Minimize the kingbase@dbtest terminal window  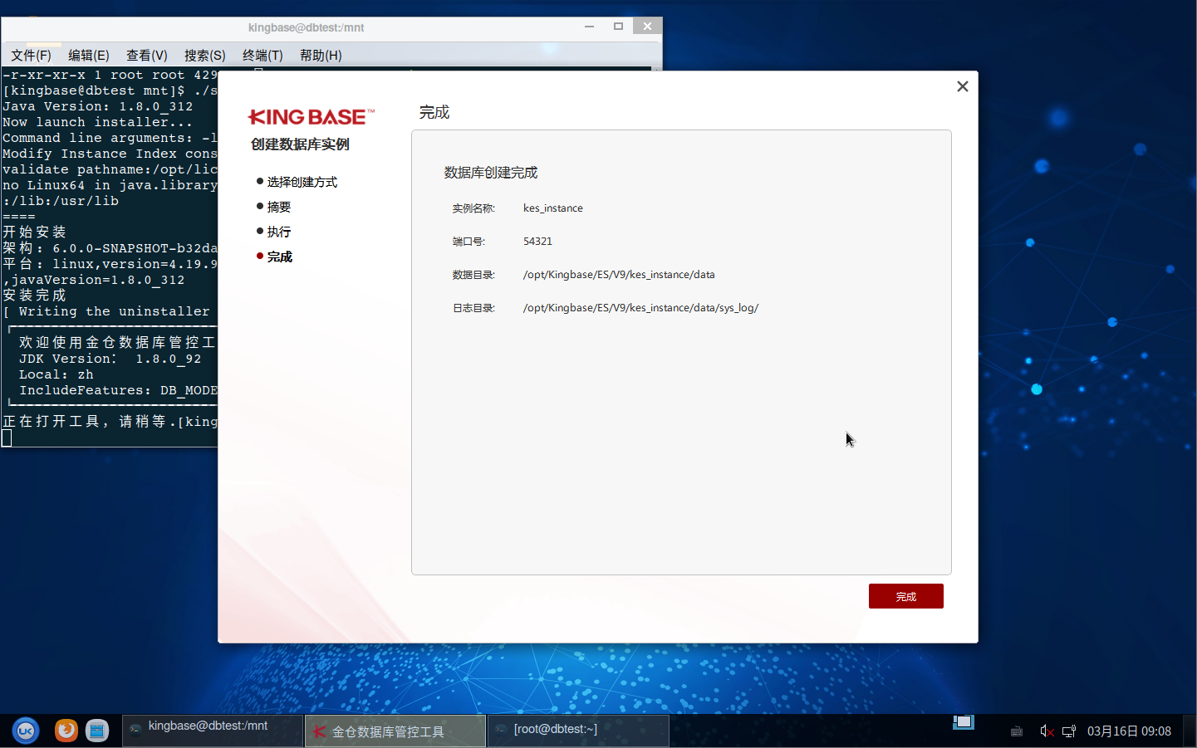click(x=589, y=27)
